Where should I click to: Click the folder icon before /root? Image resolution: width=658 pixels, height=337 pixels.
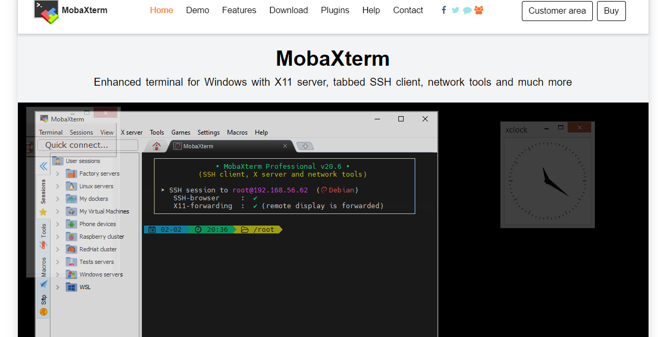point(245,230)
